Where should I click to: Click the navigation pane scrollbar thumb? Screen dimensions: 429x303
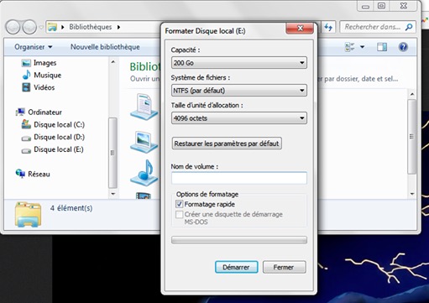point(112,153)
